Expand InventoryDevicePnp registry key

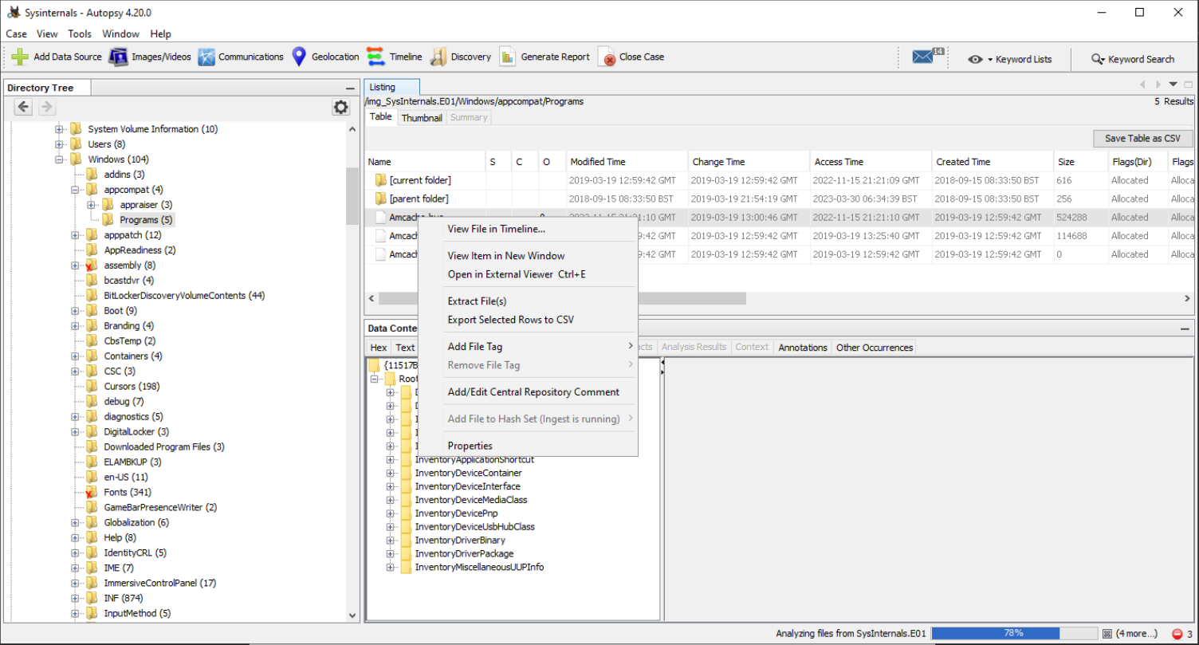[x=390, y=513]
